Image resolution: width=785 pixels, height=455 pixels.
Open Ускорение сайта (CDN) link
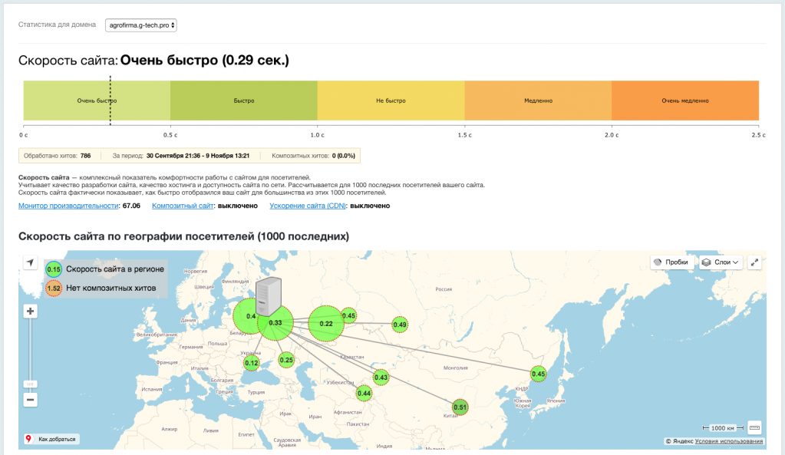pyautogui.click(x=307, y=206)
